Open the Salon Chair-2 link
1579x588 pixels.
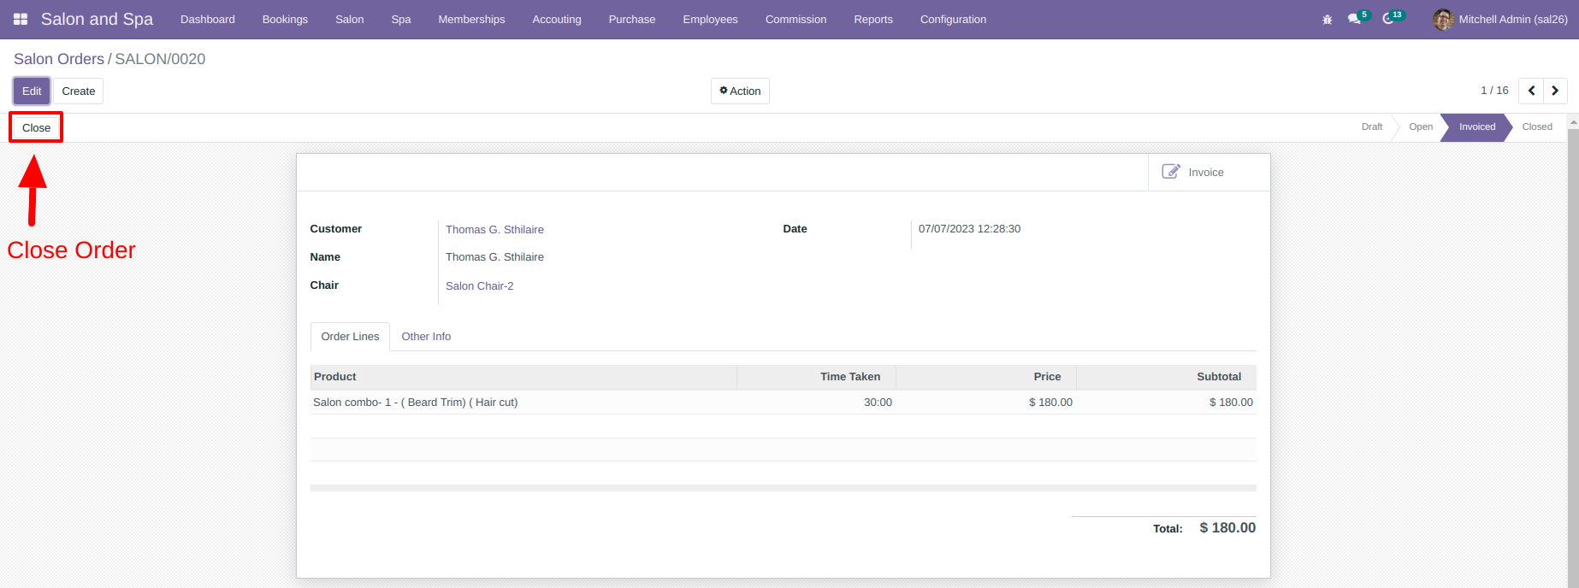click(x=479, y=286)
